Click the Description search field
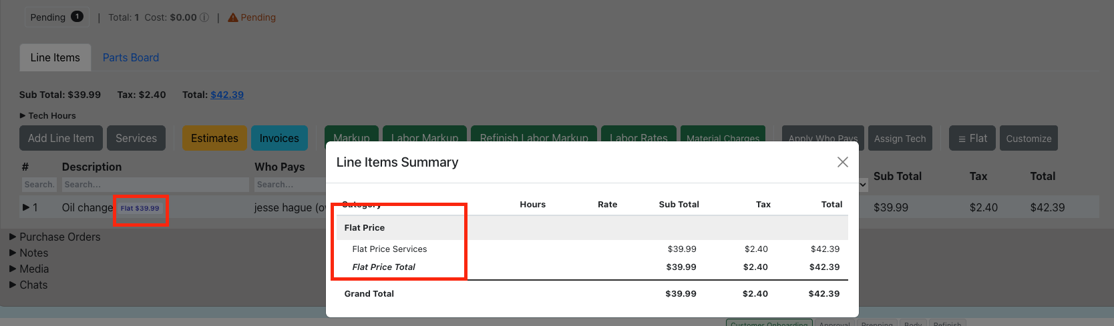 point(156,185)
